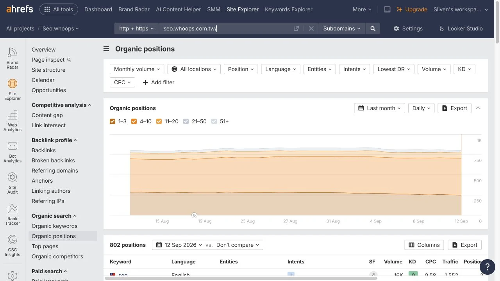The width and height of the screenshot is (500, 281).
Task: Open CPC filter dropdown
Action: [x=122, y=82]
